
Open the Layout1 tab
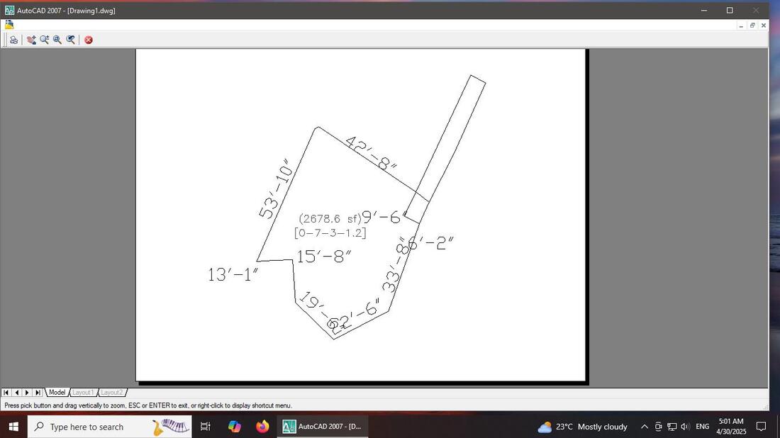point(82,393)
